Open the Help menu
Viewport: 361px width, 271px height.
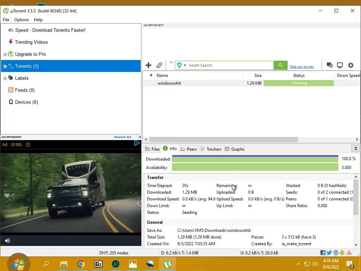38,20
